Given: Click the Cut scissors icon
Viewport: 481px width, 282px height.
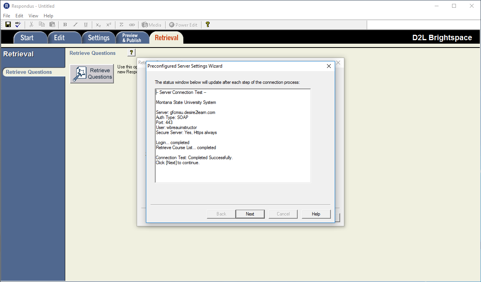Looking at the screenshot, I should coord(32,25).
